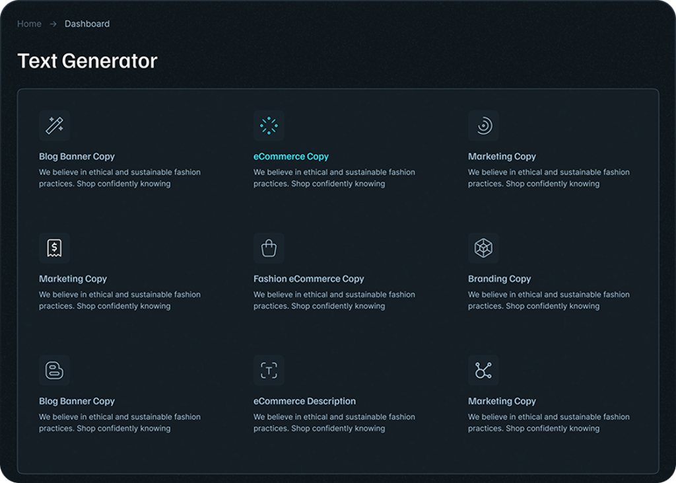676x483 pixels.
Task: Open the eCommerce Copy generator
Action: tap(291, 157)
